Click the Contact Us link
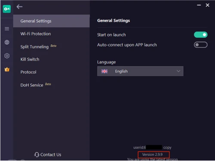The image size is (215, 161). coord(51,155)
